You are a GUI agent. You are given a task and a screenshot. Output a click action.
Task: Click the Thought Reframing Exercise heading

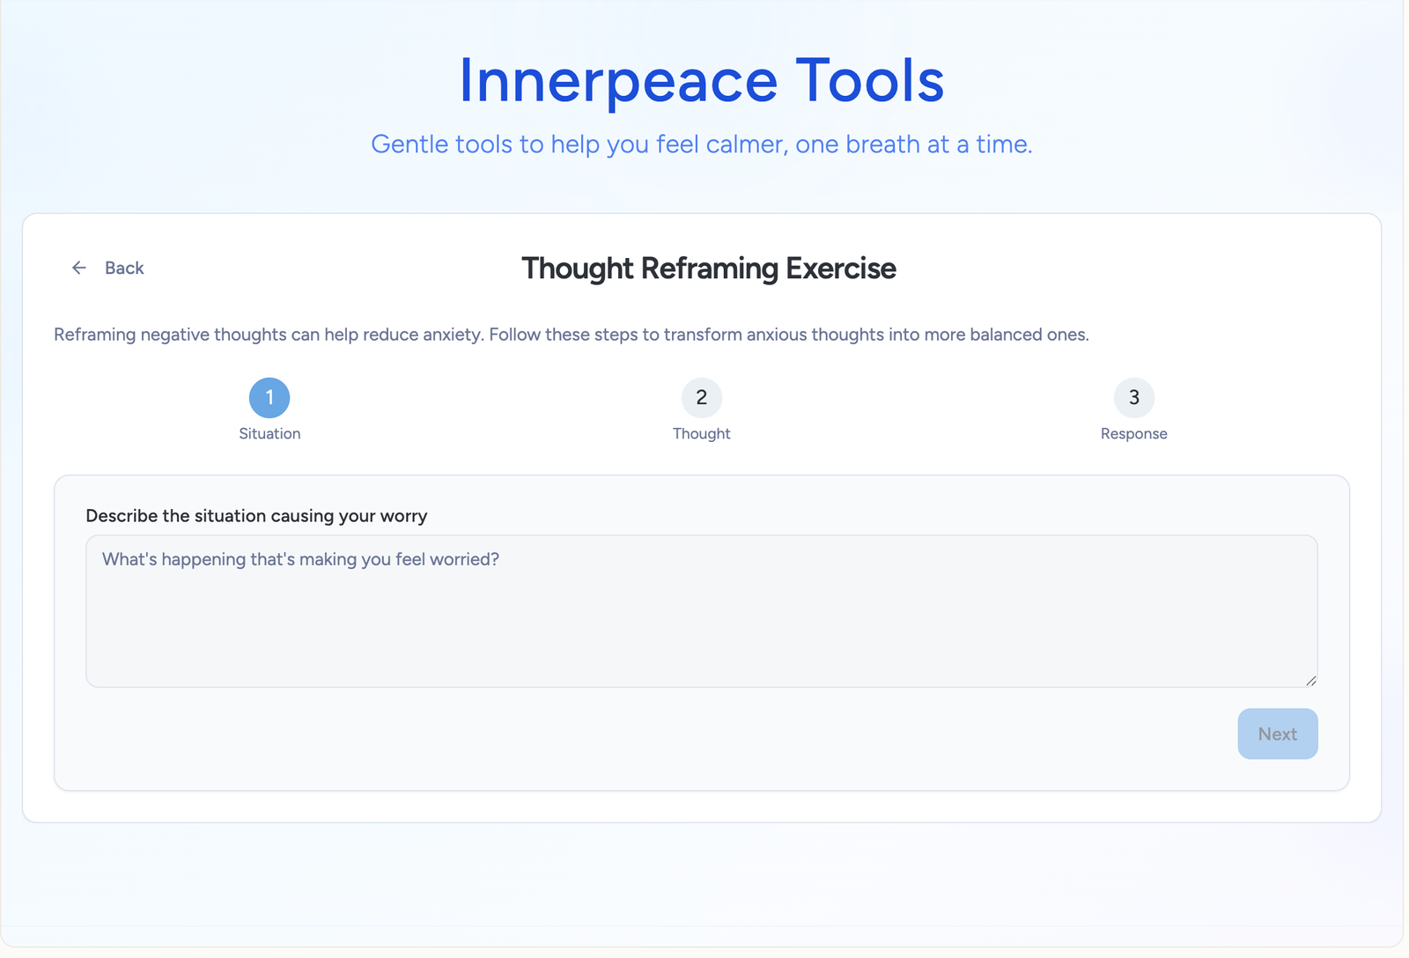click(708, 269)
